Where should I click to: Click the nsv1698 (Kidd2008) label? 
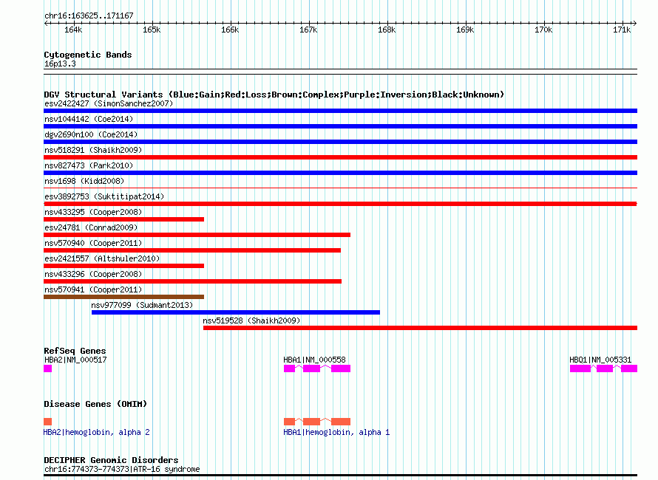coord(84,181)
